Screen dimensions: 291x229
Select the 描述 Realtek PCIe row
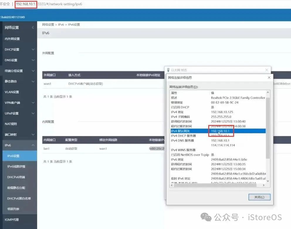[218, 98]
